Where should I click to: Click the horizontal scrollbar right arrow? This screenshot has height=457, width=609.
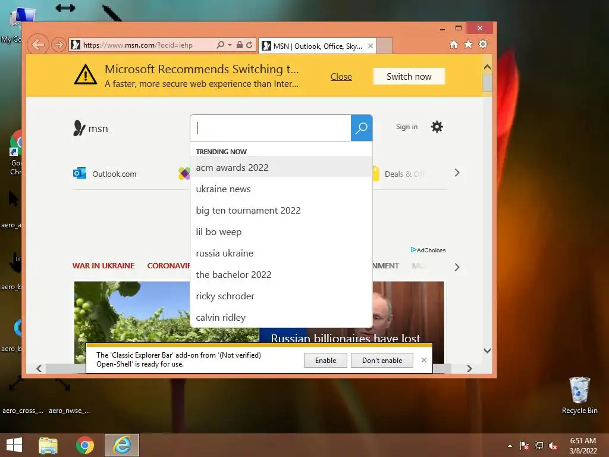(470, 368)
